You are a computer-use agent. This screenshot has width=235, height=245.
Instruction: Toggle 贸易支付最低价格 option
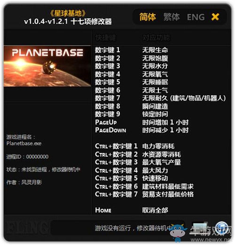pyautogui.click(x=168, y=194)
